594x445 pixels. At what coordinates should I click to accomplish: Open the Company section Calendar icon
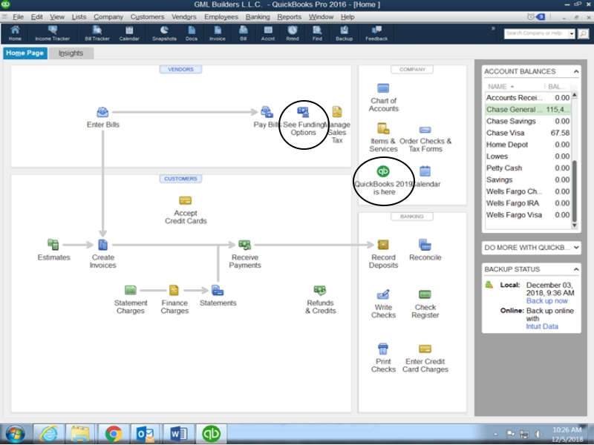click(x=425, y=177)
